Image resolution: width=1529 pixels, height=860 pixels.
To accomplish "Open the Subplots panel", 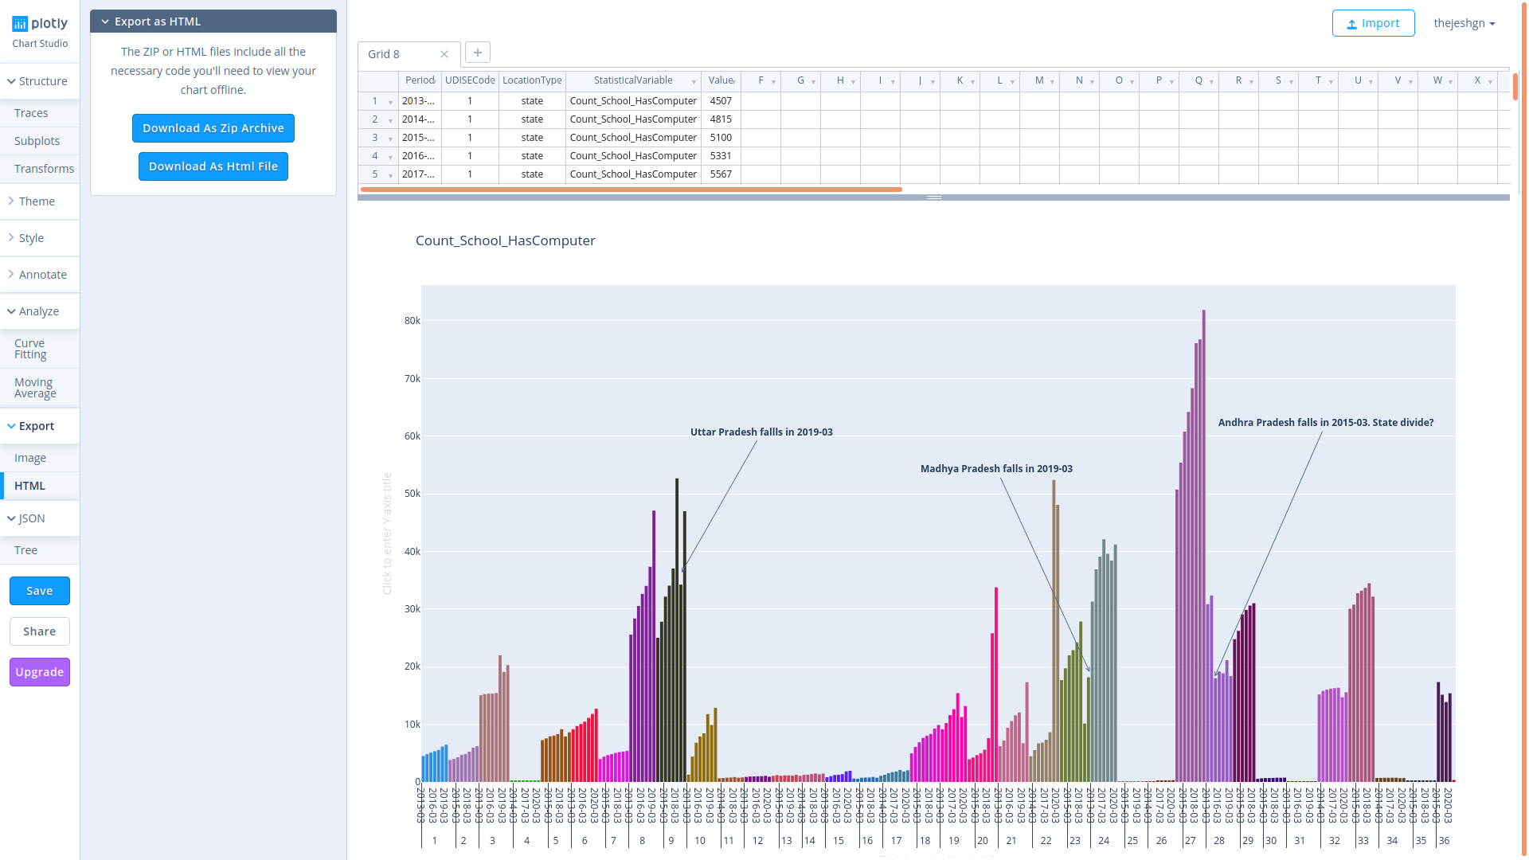I will coord(37,140).
